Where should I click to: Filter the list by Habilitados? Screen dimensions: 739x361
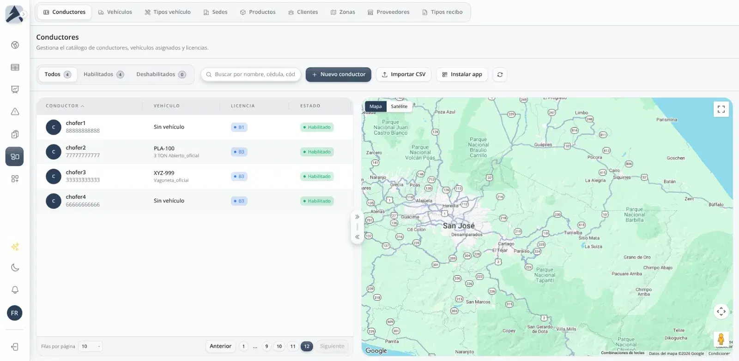[103, 74]
